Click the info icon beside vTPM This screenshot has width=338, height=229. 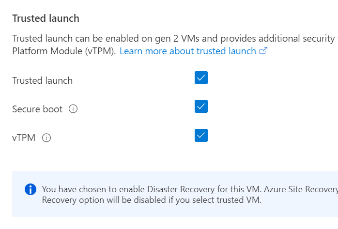[46, 138]
